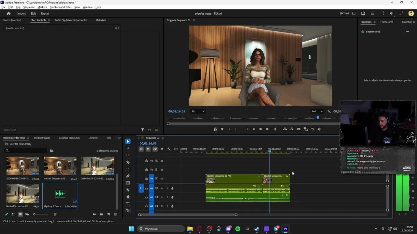Toggle lock on track V3

coord(146,161)
